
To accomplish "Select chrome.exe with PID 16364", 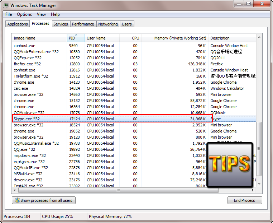I will point(134,107).
